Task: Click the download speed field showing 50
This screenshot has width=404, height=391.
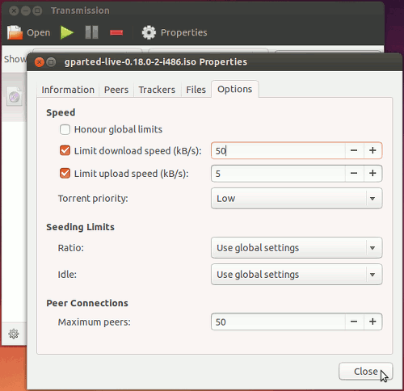Action: pos(278,150)
